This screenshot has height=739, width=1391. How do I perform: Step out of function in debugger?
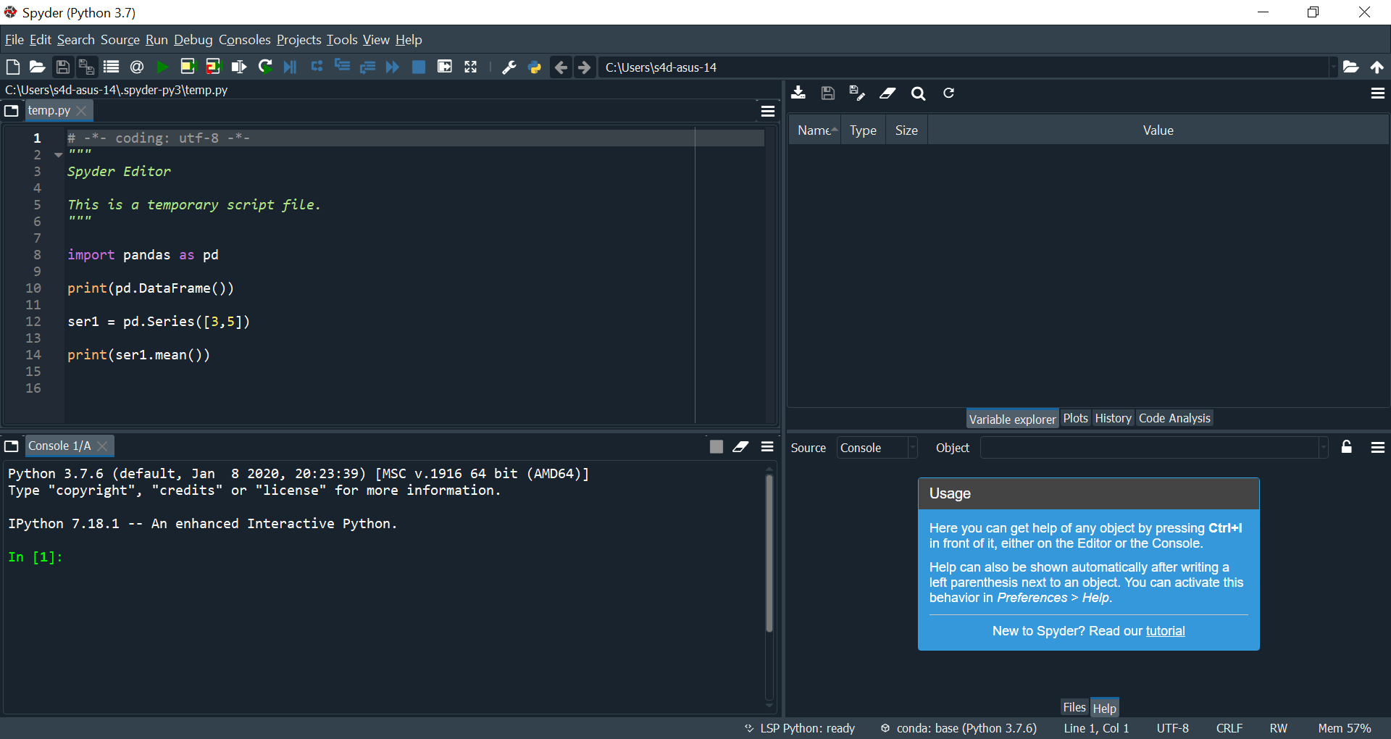(x=367, y=67)
